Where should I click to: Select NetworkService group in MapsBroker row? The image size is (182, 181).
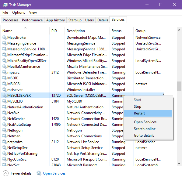tap(148, 38)
